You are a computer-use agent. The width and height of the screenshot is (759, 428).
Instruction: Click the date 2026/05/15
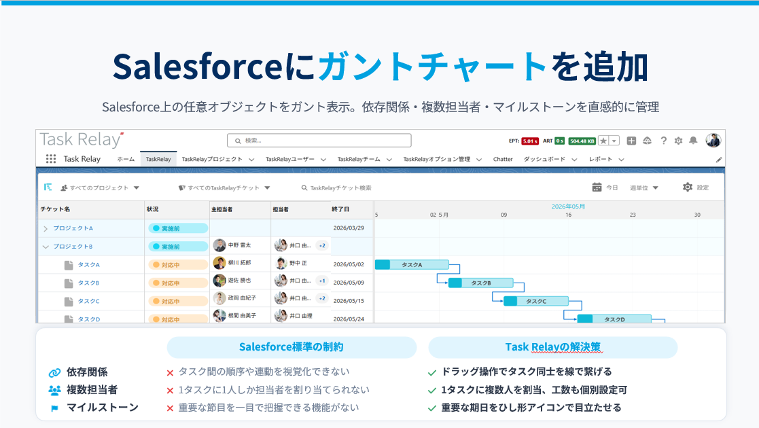tap(349, 301)
